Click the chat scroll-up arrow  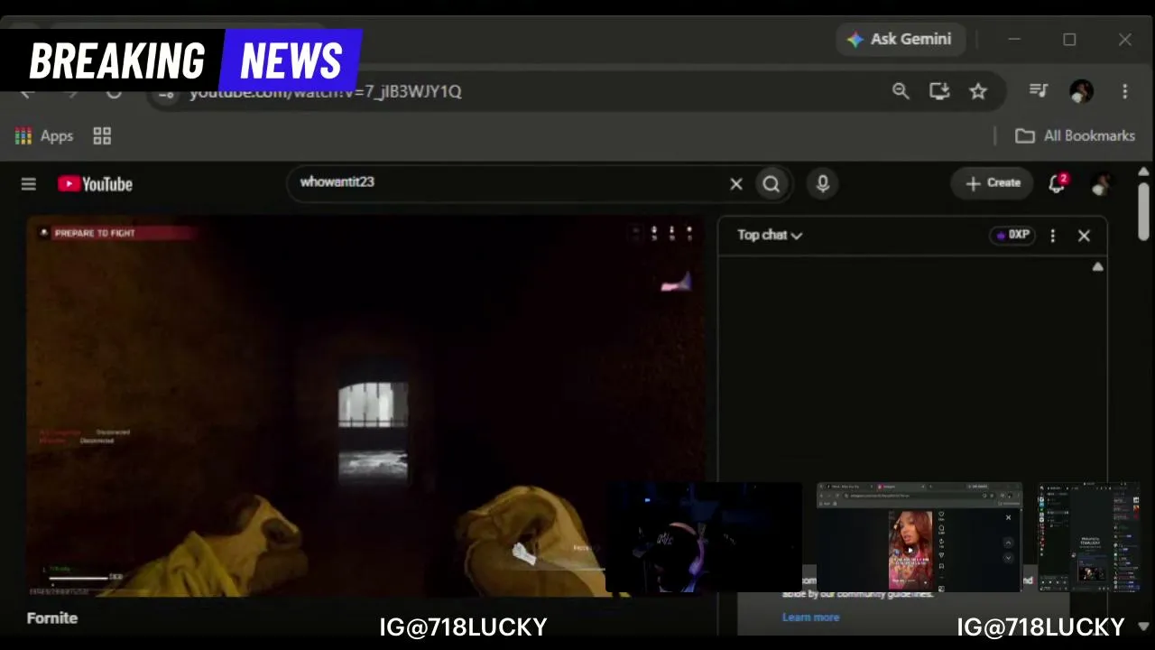(1097, 266)
